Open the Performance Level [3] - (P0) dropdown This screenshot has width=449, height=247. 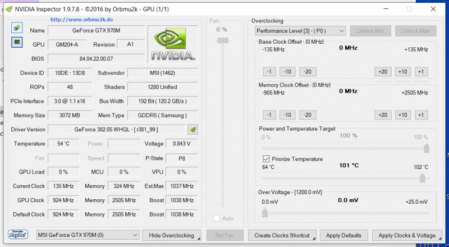(x=300, y=31)
